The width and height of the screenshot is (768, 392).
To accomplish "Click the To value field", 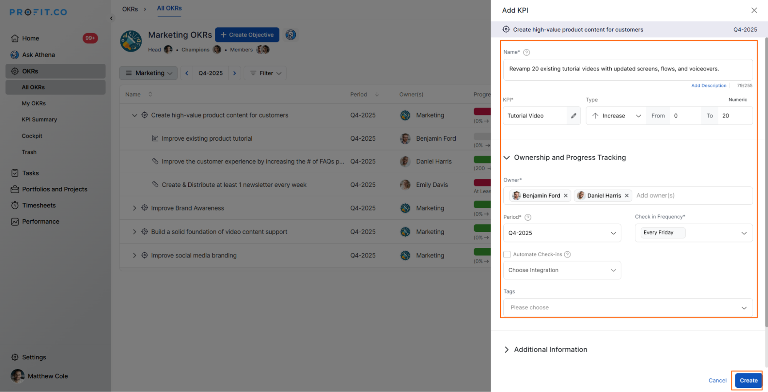I will [x=735, y=116].
